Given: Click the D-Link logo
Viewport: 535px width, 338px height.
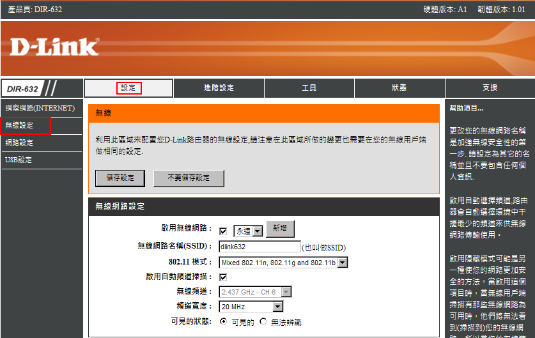Looking at the screenshot, I should 54,47.
